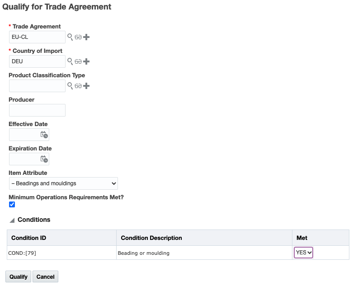Search Product Classification Type magnifier icon
Viewport: 353px width, 286px height.
[x=70, y=86]
